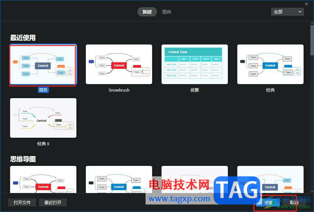The height and width of the screenshot is (212, 314).
Task: Click the scrollbar down arrow
Action: (312, 191)
